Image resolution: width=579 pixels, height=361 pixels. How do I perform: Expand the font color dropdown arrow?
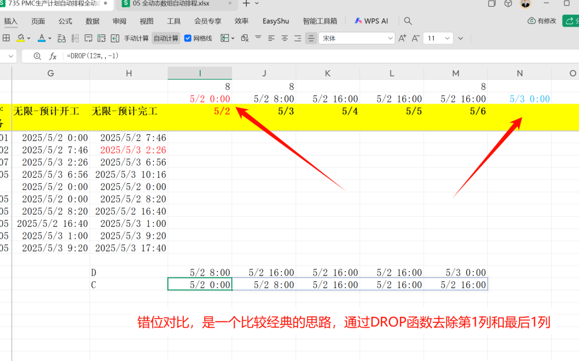point(50,38)
